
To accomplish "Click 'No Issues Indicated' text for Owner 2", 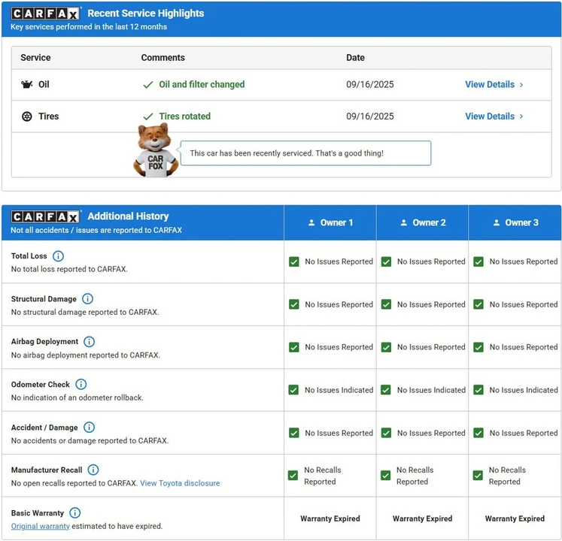I will (431, 390).
